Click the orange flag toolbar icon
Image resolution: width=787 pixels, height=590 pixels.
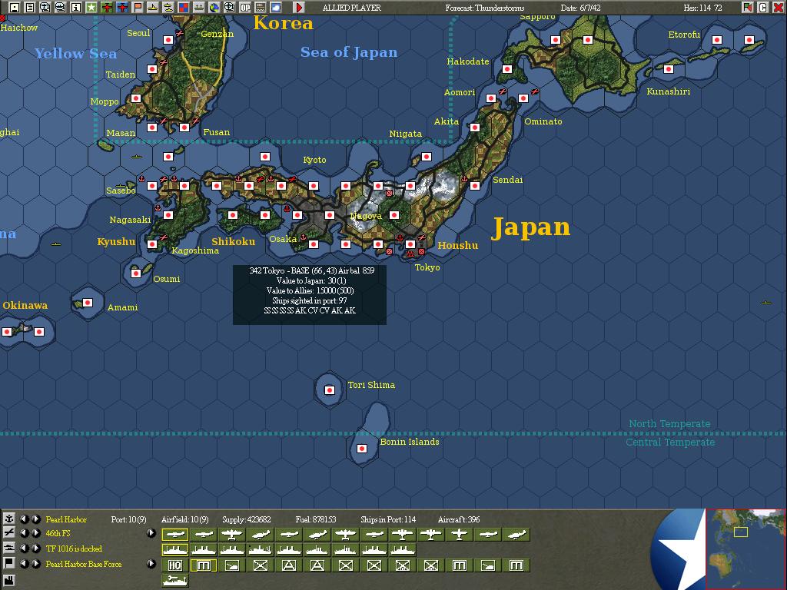pos(138,8)
